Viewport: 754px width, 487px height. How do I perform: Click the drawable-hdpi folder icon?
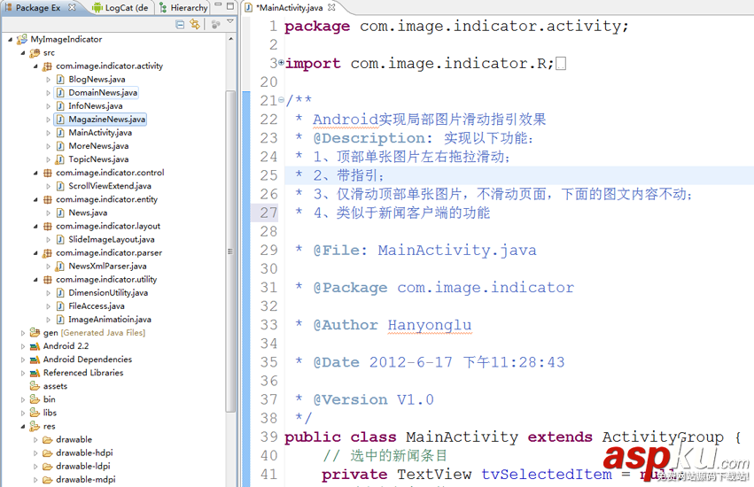(47, 452)
